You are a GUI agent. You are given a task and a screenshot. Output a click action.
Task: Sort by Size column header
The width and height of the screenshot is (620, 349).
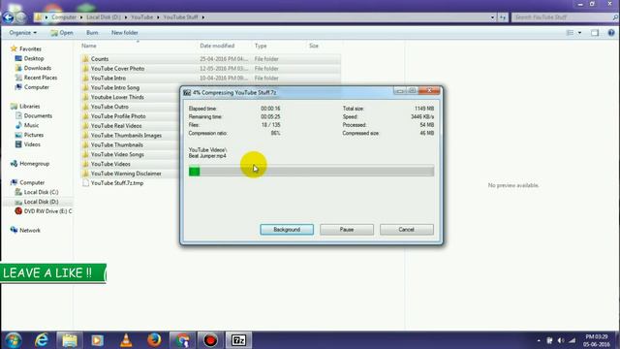tap(314, 46)
